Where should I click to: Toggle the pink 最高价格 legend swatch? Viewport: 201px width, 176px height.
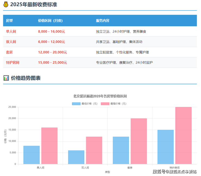[105, 104]
